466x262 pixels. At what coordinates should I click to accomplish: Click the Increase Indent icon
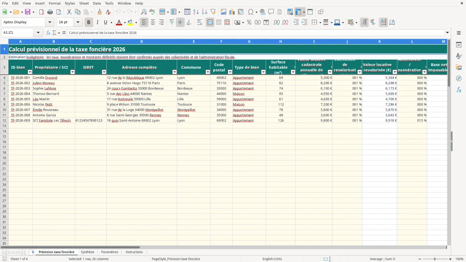click(296, 23)
